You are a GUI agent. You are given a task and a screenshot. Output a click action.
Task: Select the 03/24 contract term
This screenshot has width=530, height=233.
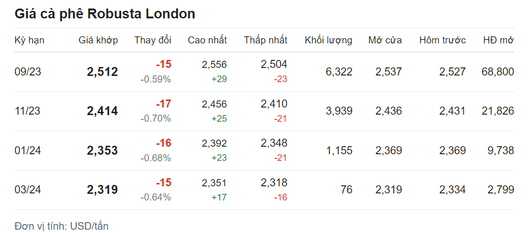28,190
